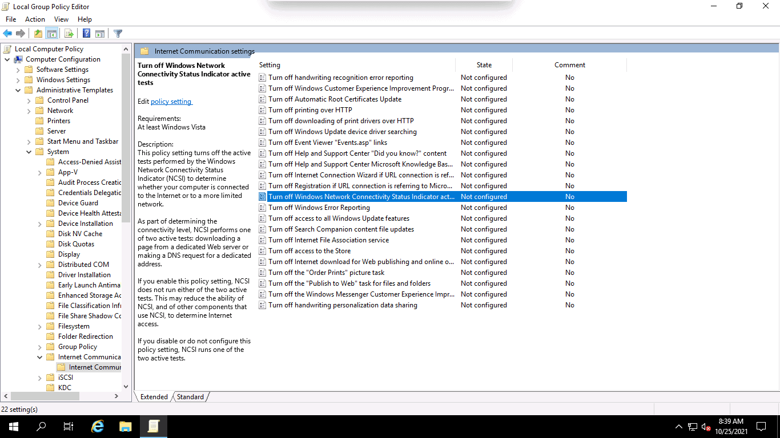Image resolution: width=780 pixels, height=438 pixels.
Task: Click policy icon beside 'Turn off Windows Error Reporting'
Action: 263,208
